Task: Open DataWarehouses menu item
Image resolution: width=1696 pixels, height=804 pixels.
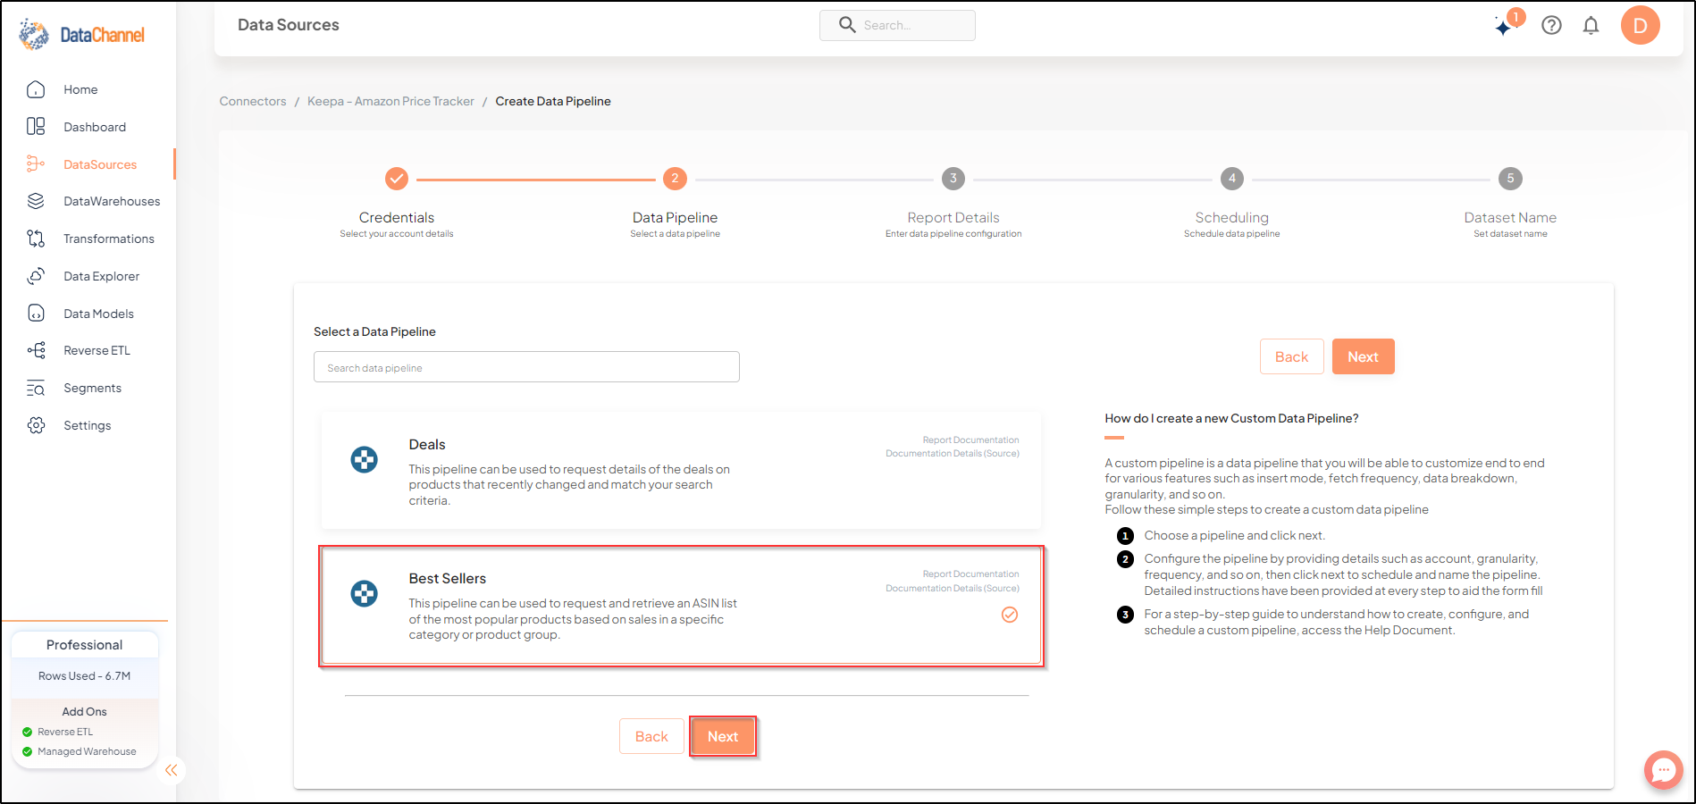Action: click(112, 201)
